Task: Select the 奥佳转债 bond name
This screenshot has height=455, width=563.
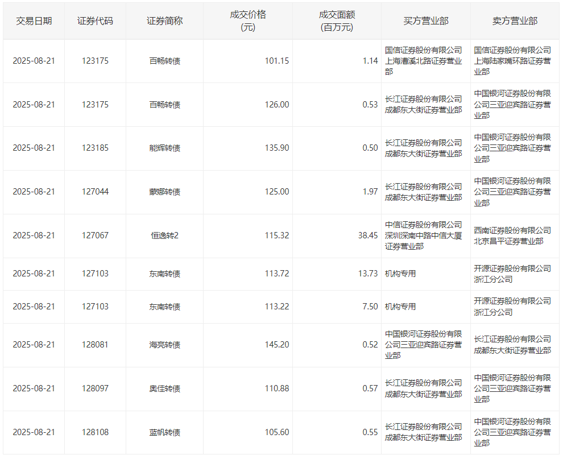Action: point(164,388)
